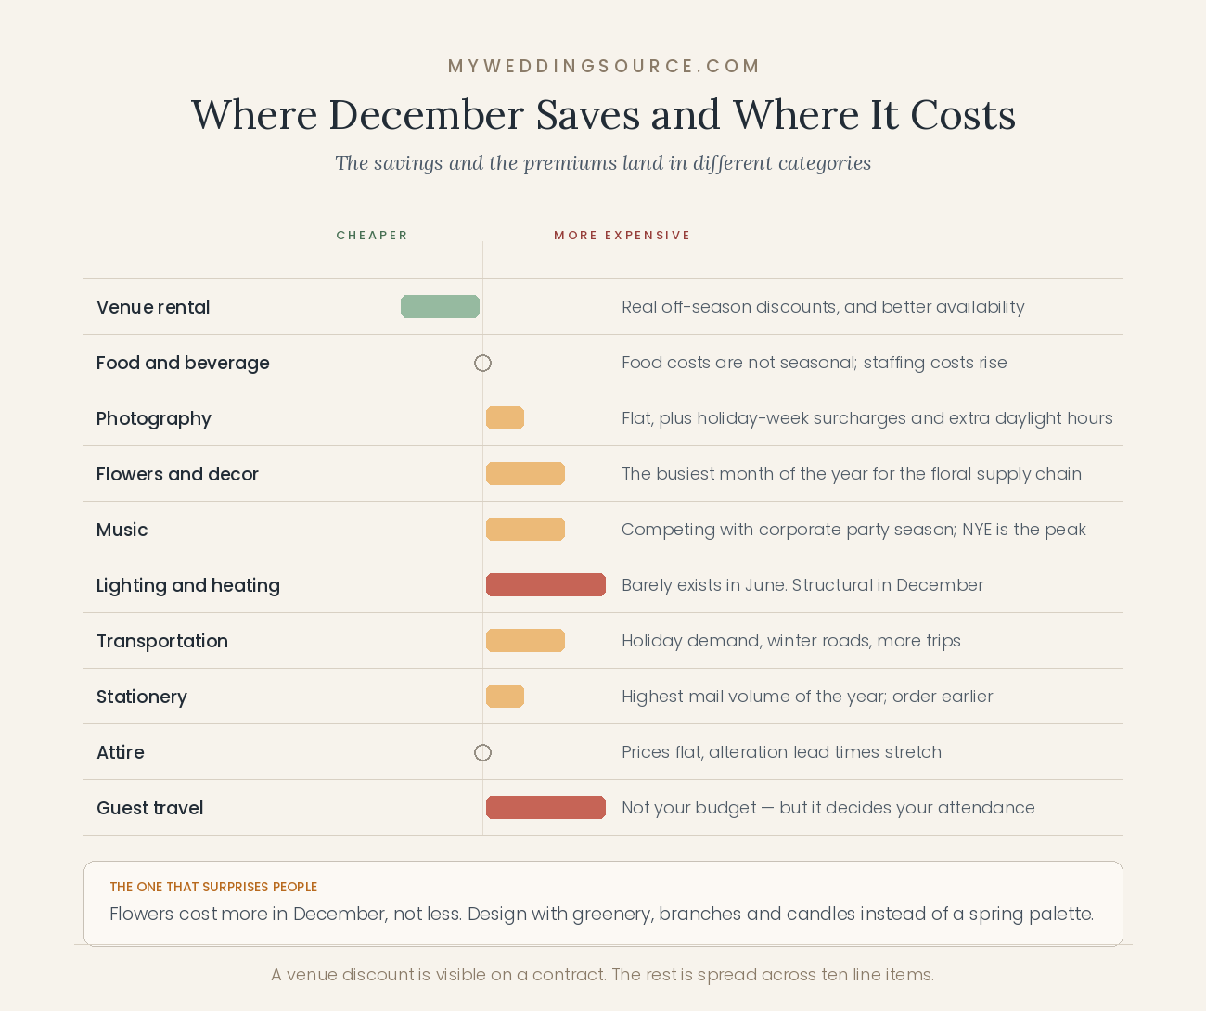Screen dimensions: 1206x1011
Task: Click the floral supply chain note text
Action: pos(852,474)
